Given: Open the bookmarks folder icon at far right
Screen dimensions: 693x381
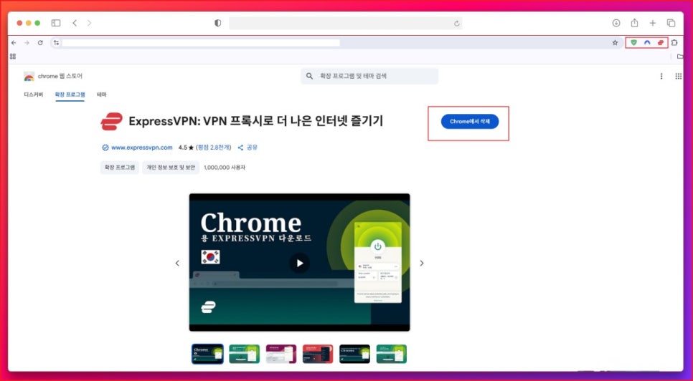Looking at the screenshot, I should [681, 57].
